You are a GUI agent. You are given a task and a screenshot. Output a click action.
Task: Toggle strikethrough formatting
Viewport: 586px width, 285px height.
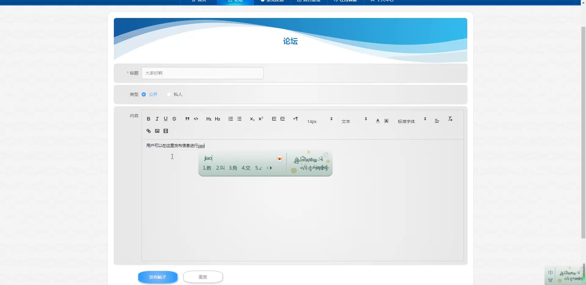tap(174, 119)
